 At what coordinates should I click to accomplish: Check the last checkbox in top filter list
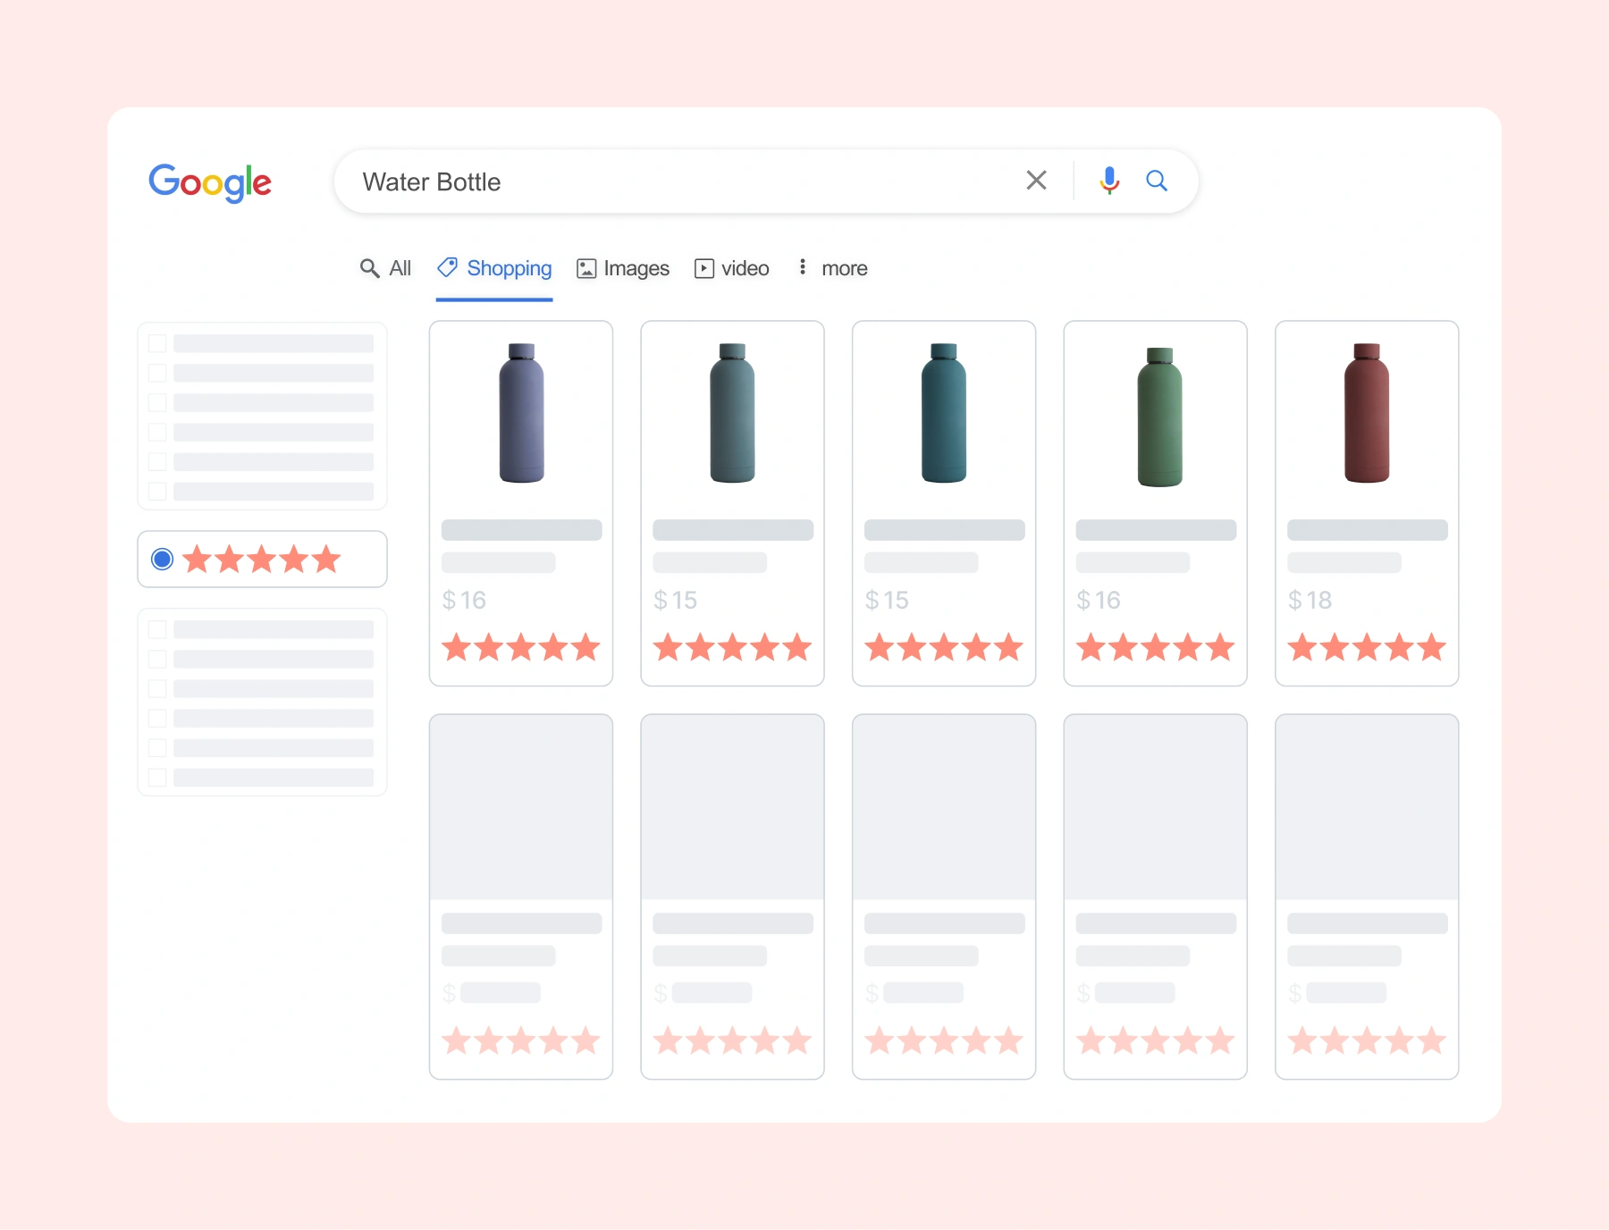[x=157, y=492]
